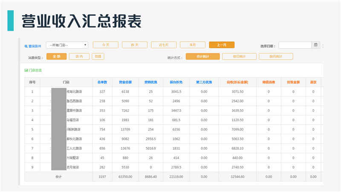The image size is (341, 192).
Task: Click the 门店 column header
Action: pyautogui.click(x=66, y=82)
